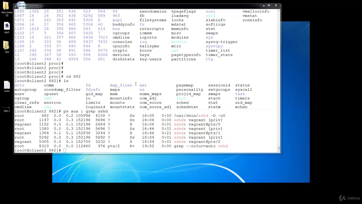Viewport: 362px width, 204px height.
Task: Click PID 8310 in the ps output
Action: 44,146
